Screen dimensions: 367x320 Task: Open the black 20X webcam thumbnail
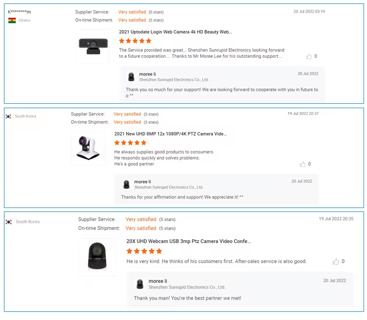tap(97, 257)
